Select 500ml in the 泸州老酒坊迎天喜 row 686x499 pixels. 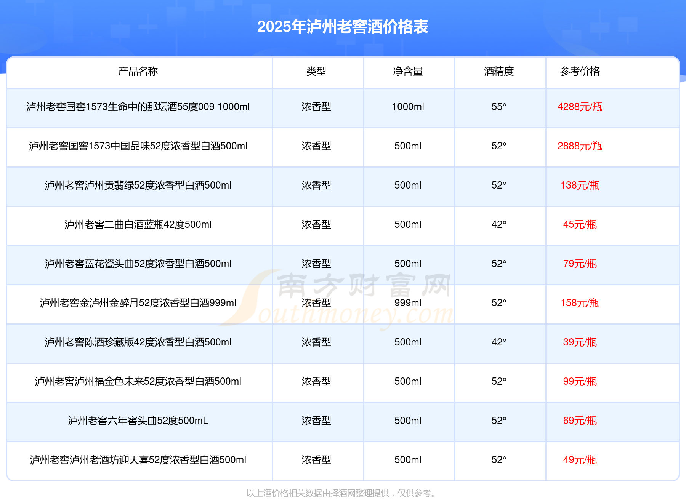[408, 460]
